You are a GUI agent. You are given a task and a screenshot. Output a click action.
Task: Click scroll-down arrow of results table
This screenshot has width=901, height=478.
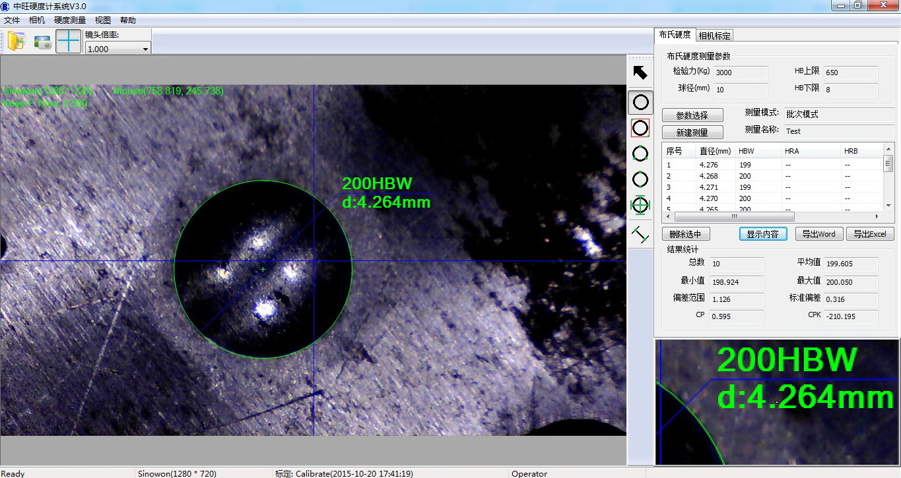[x=888, y=206]
